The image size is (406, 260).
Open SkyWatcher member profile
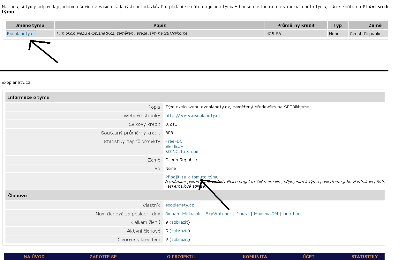[218, 214]
